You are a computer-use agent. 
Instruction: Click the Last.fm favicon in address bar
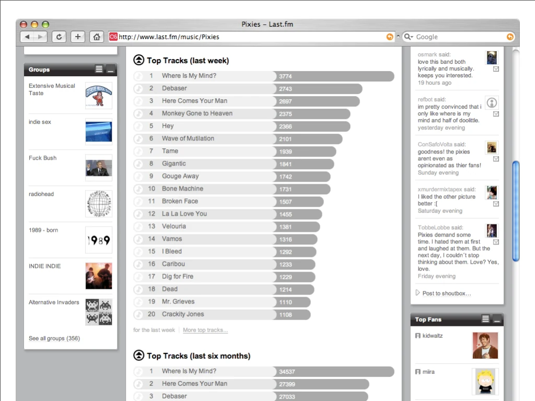113,37
